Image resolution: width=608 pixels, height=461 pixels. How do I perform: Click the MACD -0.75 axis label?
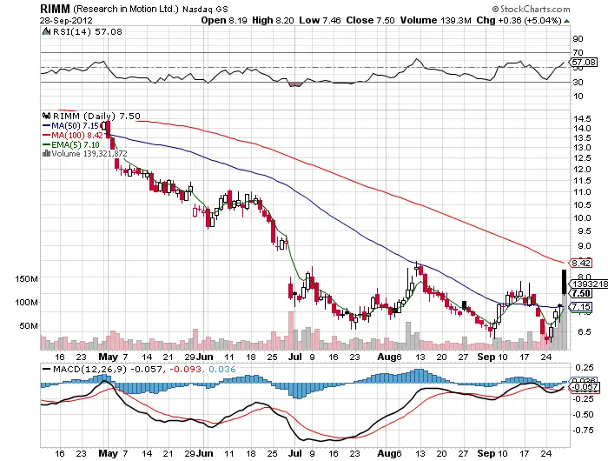(x=583, y=430)
